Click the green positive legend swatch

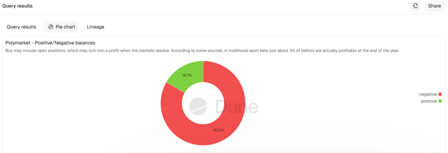[x=440, y=101]
